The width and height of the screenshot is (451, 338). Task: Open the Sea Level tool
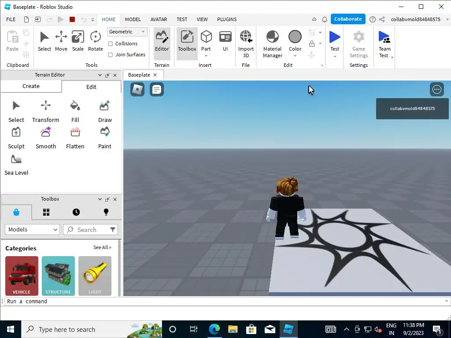pos(16,165)
